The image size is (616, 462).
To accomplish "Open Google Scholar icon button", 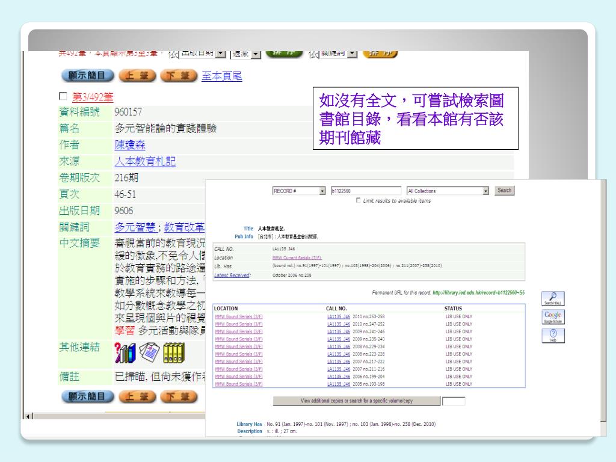I will click(553, 318).
